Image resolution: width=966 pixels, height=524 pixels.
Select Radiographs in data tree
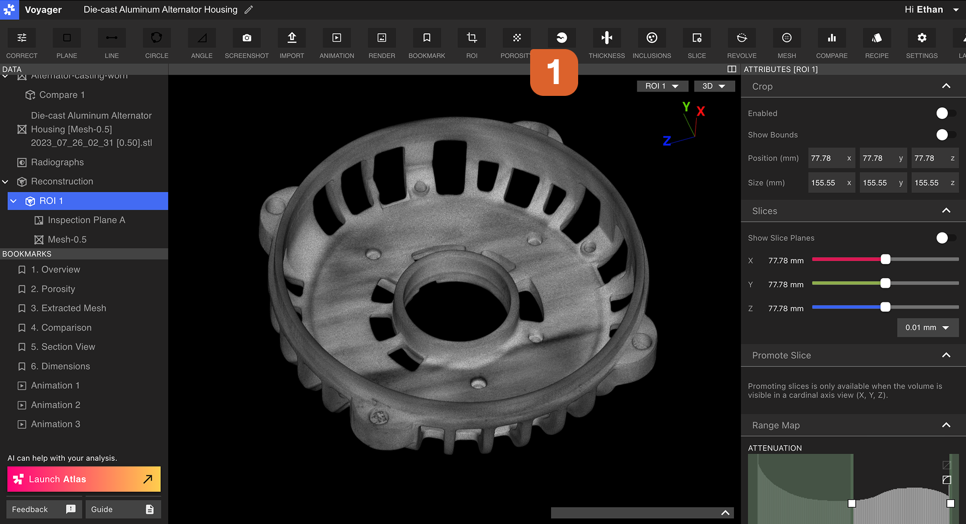pyautogui.click(x=57, y=162)
